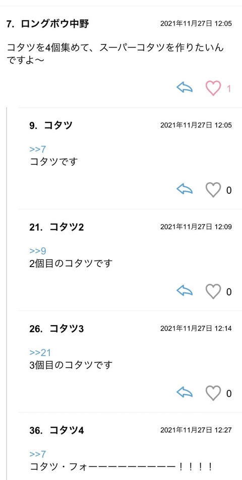
Task: Select the username ロングボウ中野
Action: [x=55, y=24]
